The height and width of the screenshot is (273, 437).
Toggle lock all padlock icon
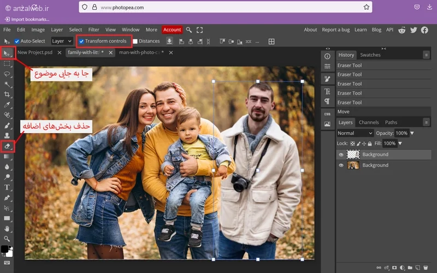tap(370, 144)
